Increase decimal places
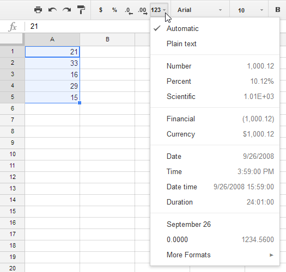286x272 pixels. [x=143, y=10]
